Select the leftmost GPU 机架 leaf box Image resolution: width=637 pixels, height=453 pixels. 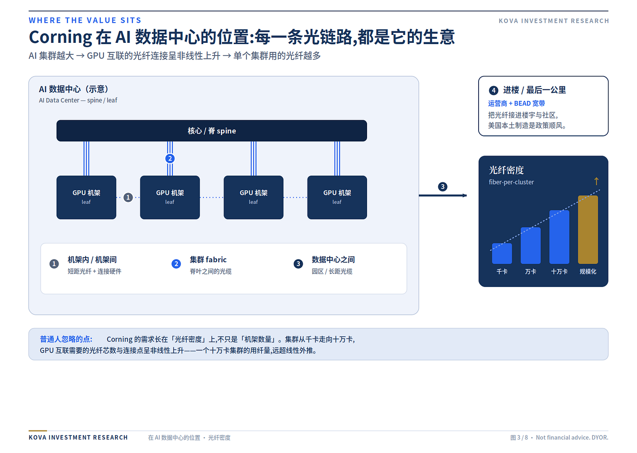tap(86, 197)
